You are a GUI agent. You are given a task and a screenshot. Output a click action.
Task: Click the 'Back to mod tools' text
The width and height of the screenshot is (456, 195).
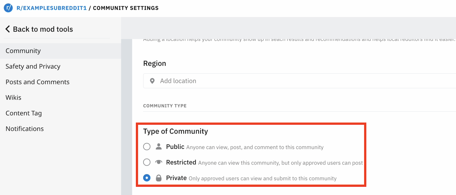[43, 29]
